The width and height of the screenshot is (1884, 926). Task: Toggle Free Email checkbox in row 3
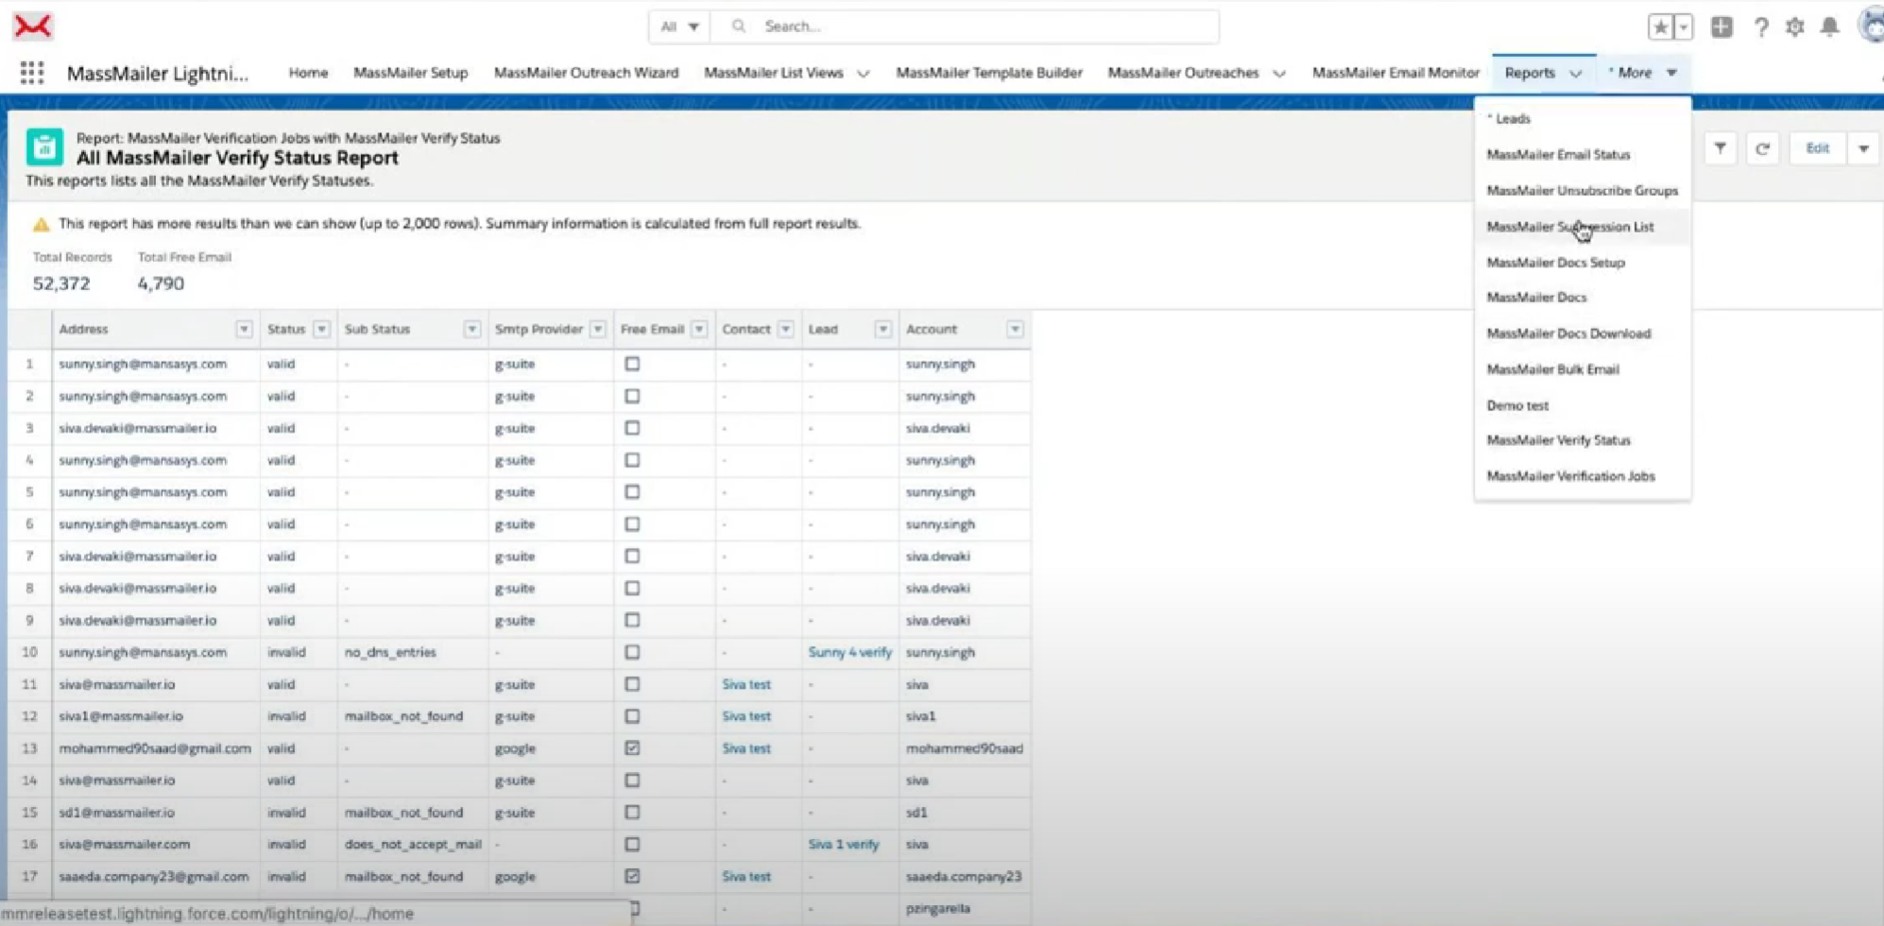tap(632, 428)
